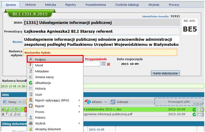Click the green update icon in the .doc row
The width and height of the screenshot is (205, 132).
[194, 109]
